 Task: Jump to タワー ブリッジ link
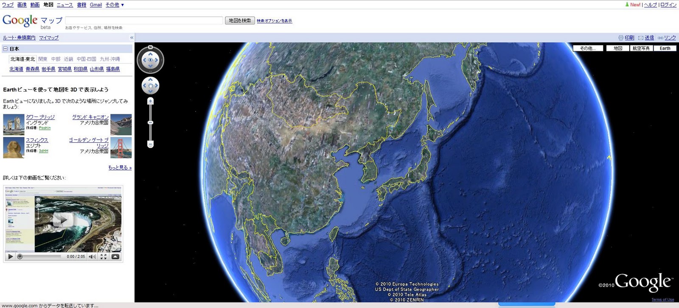pos(40,117)
